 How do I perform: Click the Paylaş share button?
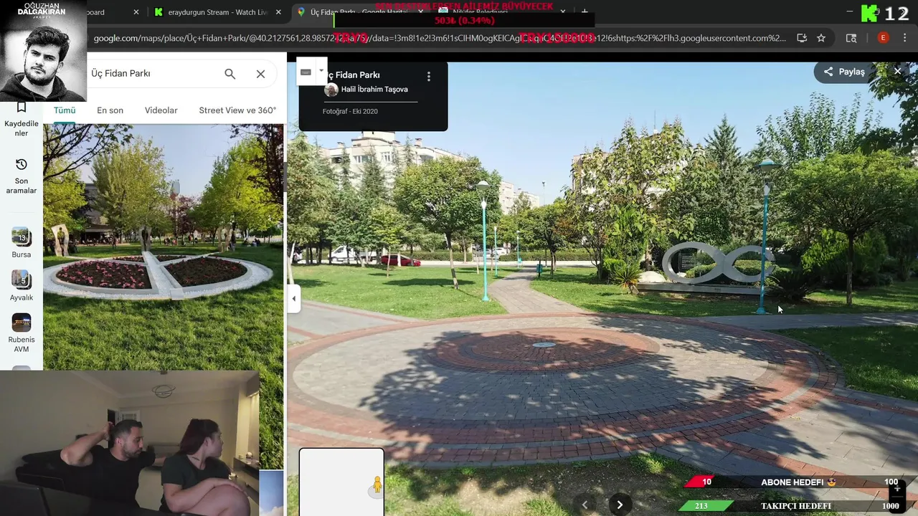click(x=844, y=72)
